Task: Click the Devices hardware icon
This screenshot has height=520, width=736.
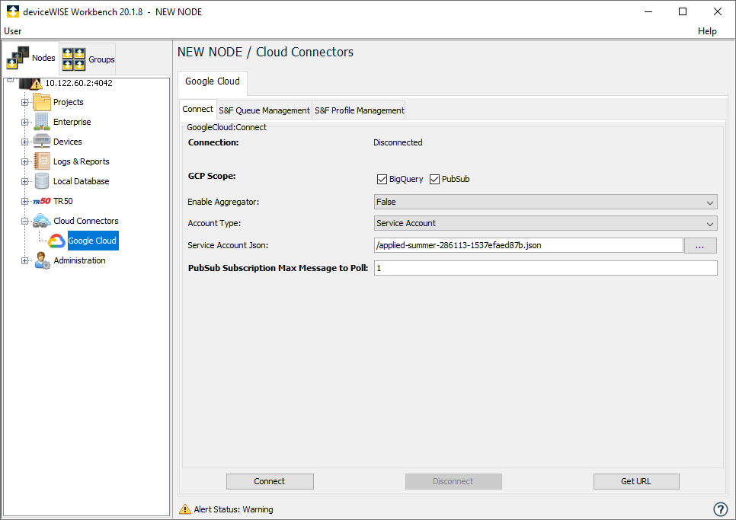Action: (42, 141)
